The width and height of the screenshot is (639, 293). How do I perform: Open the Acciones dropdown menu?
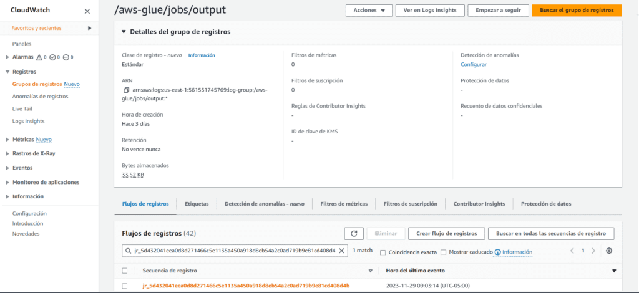click(369, 11)
